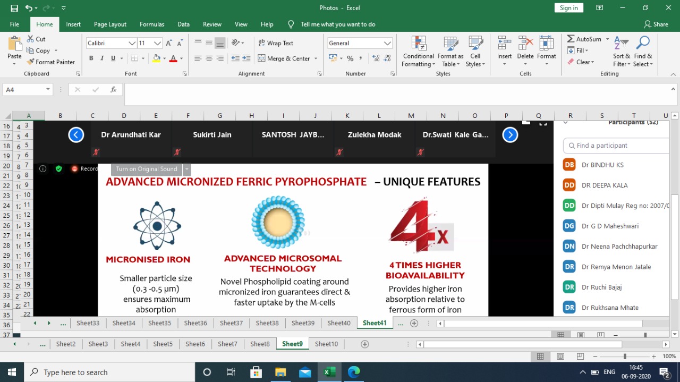Toggle bold formatting
The height and width of the screenshot is (382, 680).
coord(91,58)
